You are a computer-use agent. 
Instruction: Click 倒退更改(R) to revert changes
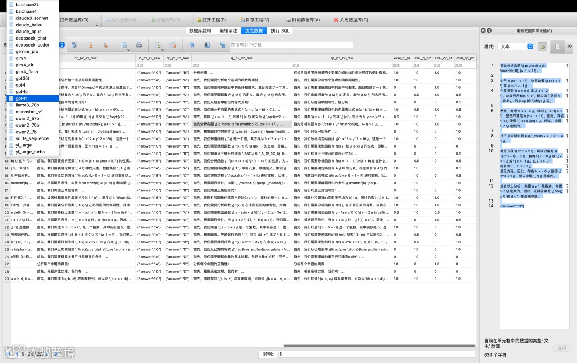[165, 20]
